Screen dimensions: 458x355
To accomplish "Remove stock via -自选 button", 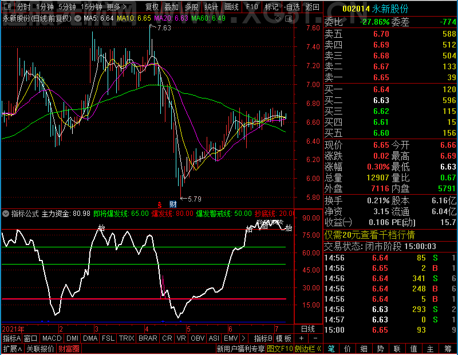I will pyautogui.click(x=291, y=7).
